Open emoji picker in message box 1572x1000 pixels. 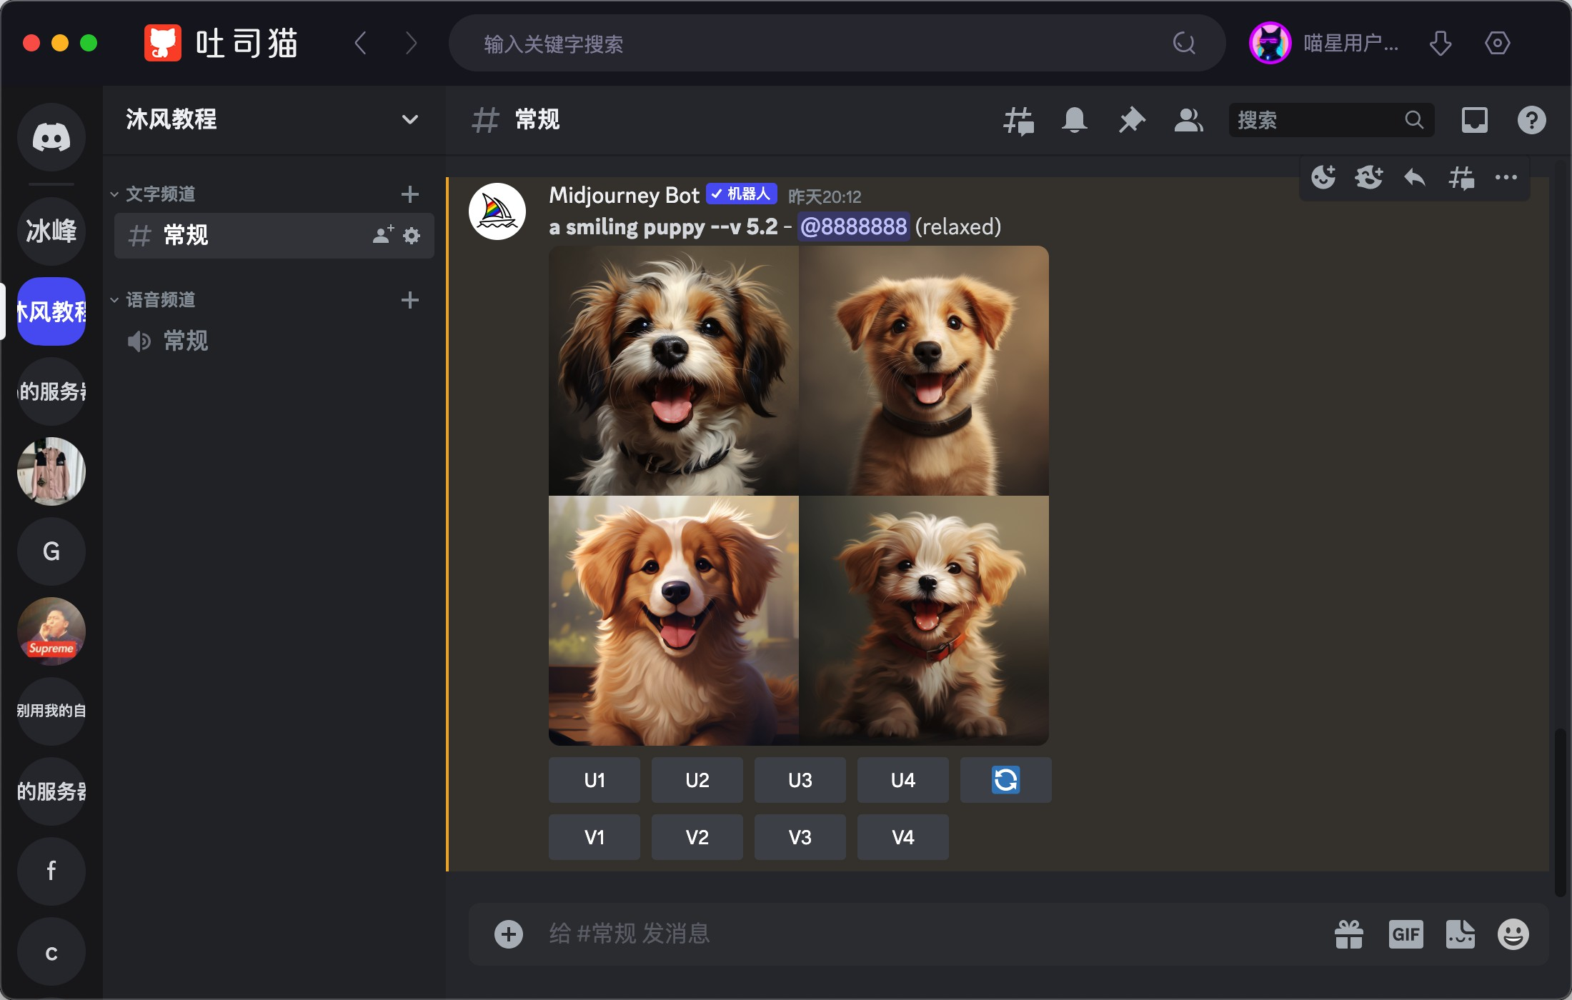[1513, 934]
